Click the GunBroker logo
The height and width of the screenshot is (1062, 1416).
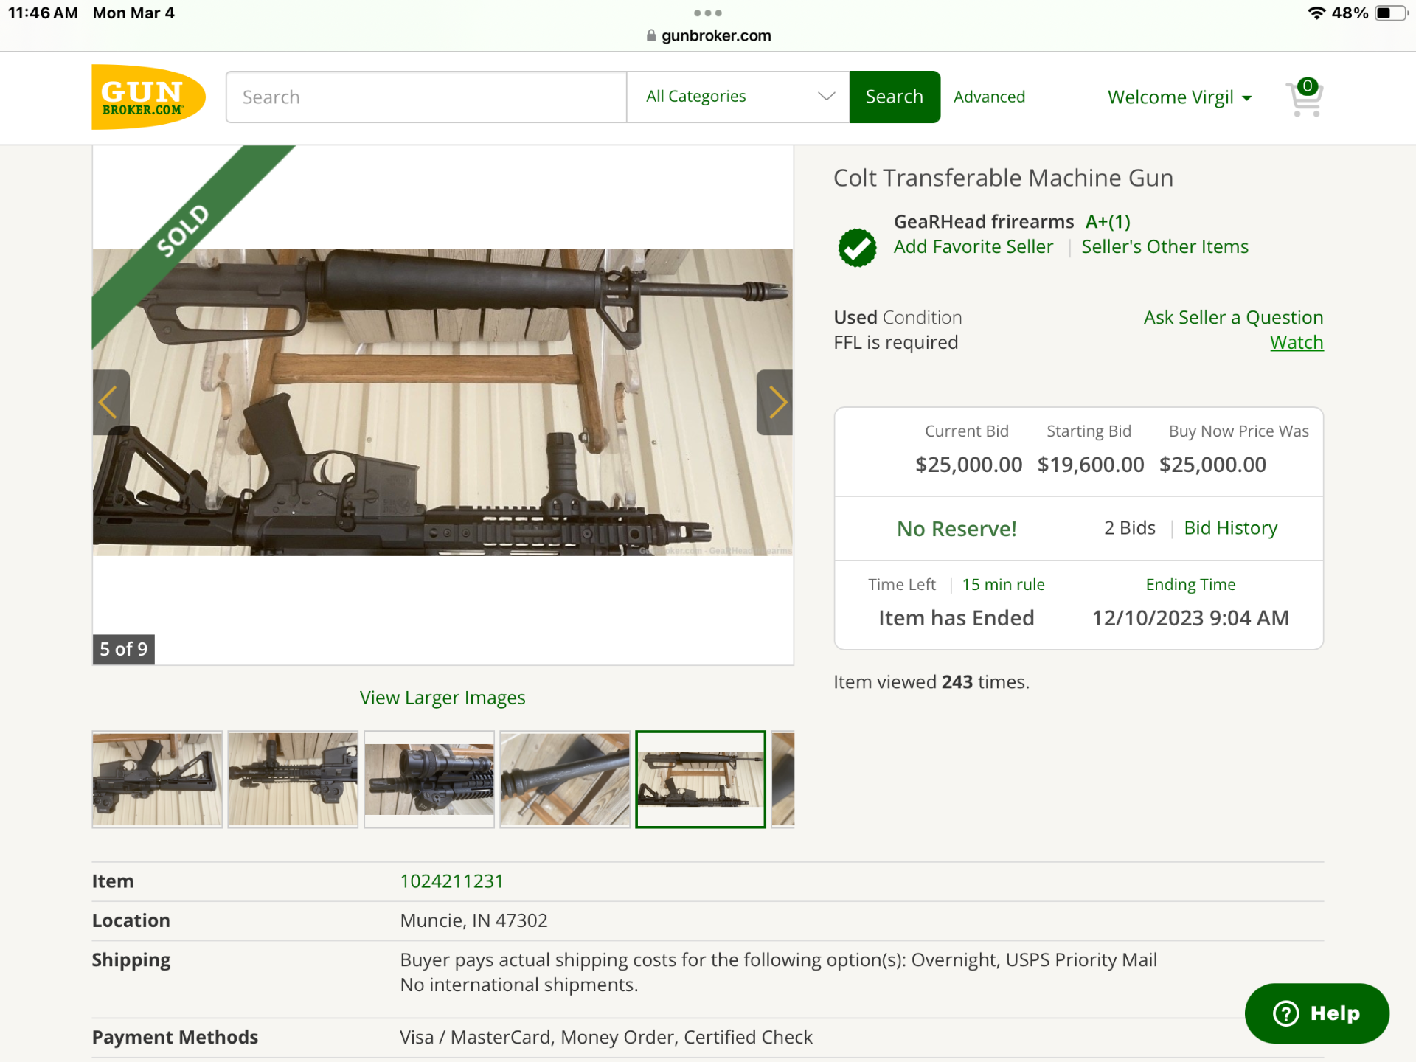click(147, 97)
